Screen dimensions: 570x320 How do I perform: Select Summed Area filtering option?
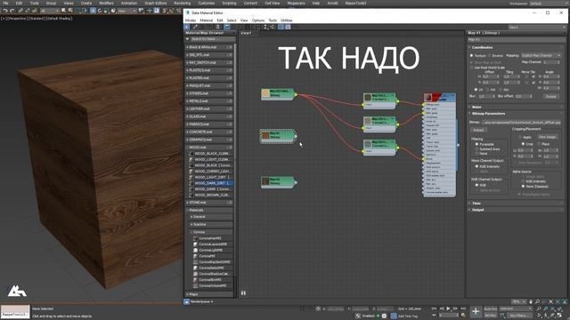click(476, 148)
